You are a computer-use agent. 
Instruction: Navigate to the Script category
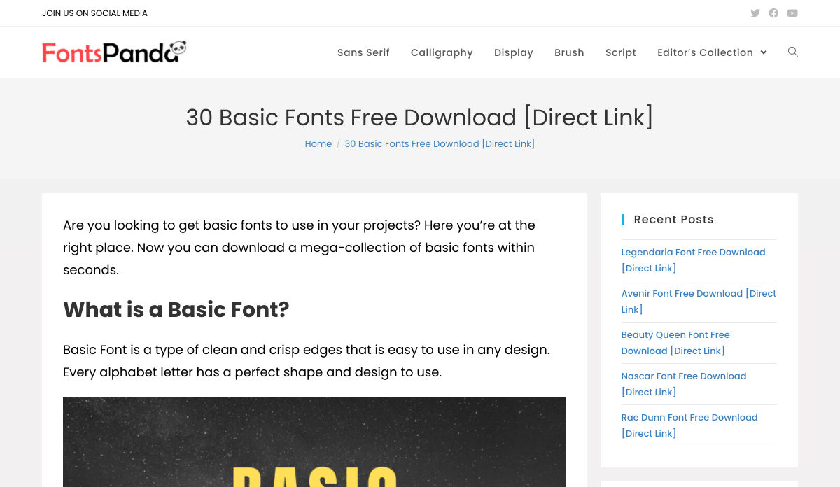pos(620,52)
